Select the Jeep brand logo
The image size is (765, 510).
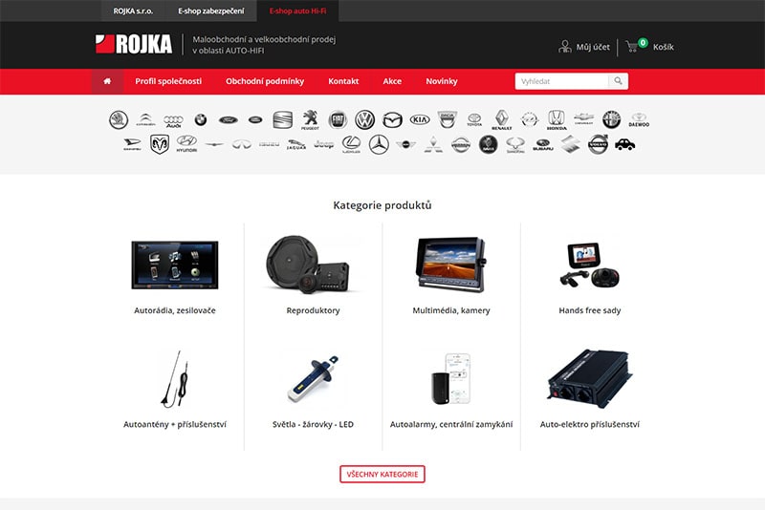tap(323, 144)
